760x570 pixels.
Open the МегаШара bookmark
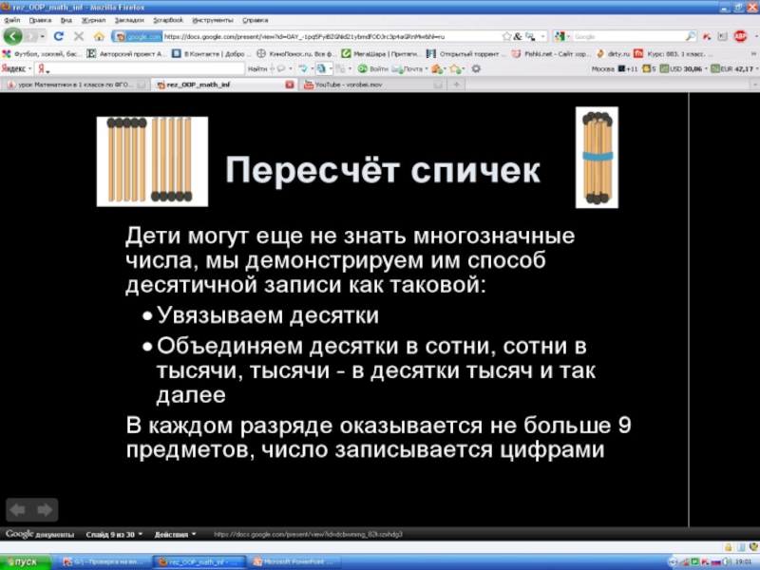point(382,54)
